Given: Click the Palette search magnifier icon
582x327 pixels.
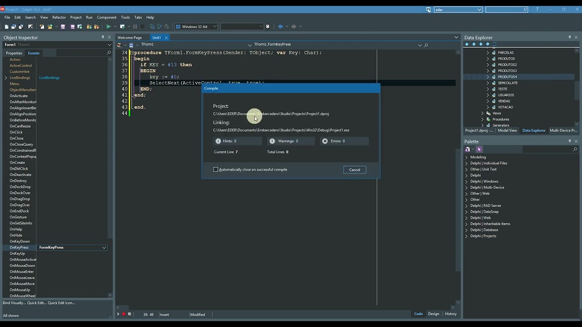Looking at the screenshot, I should click(575, 149).
